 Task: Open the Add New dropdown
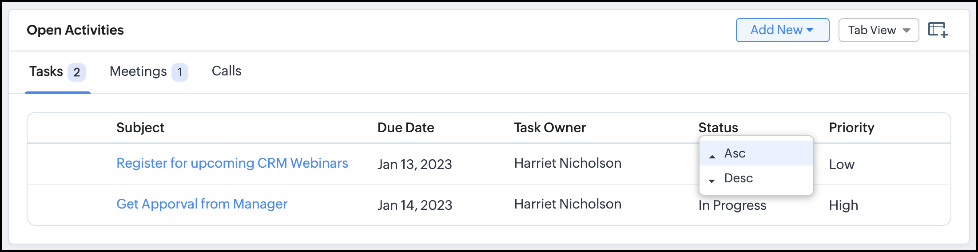(x=782, y=30)
